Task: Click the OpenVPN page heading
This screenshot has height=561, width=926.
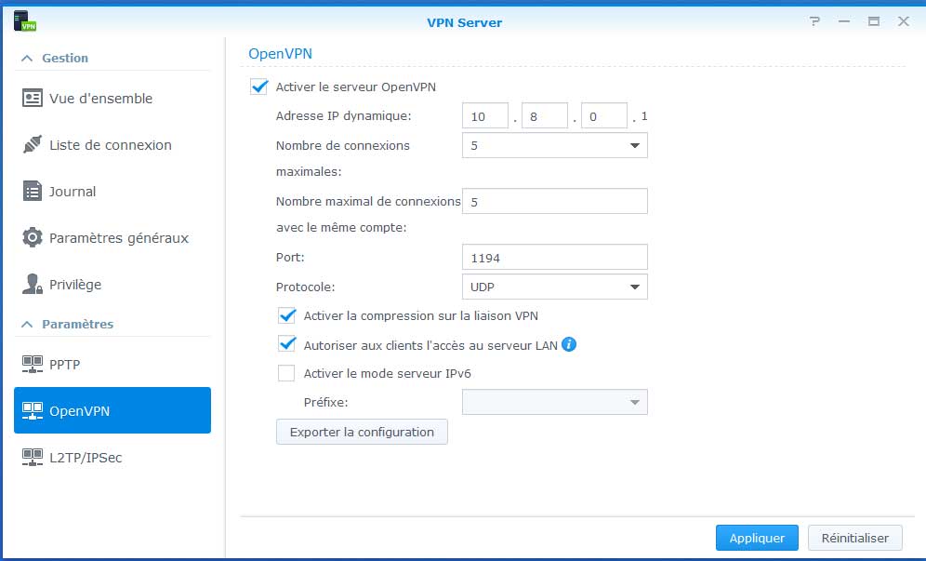Action: 280,54
